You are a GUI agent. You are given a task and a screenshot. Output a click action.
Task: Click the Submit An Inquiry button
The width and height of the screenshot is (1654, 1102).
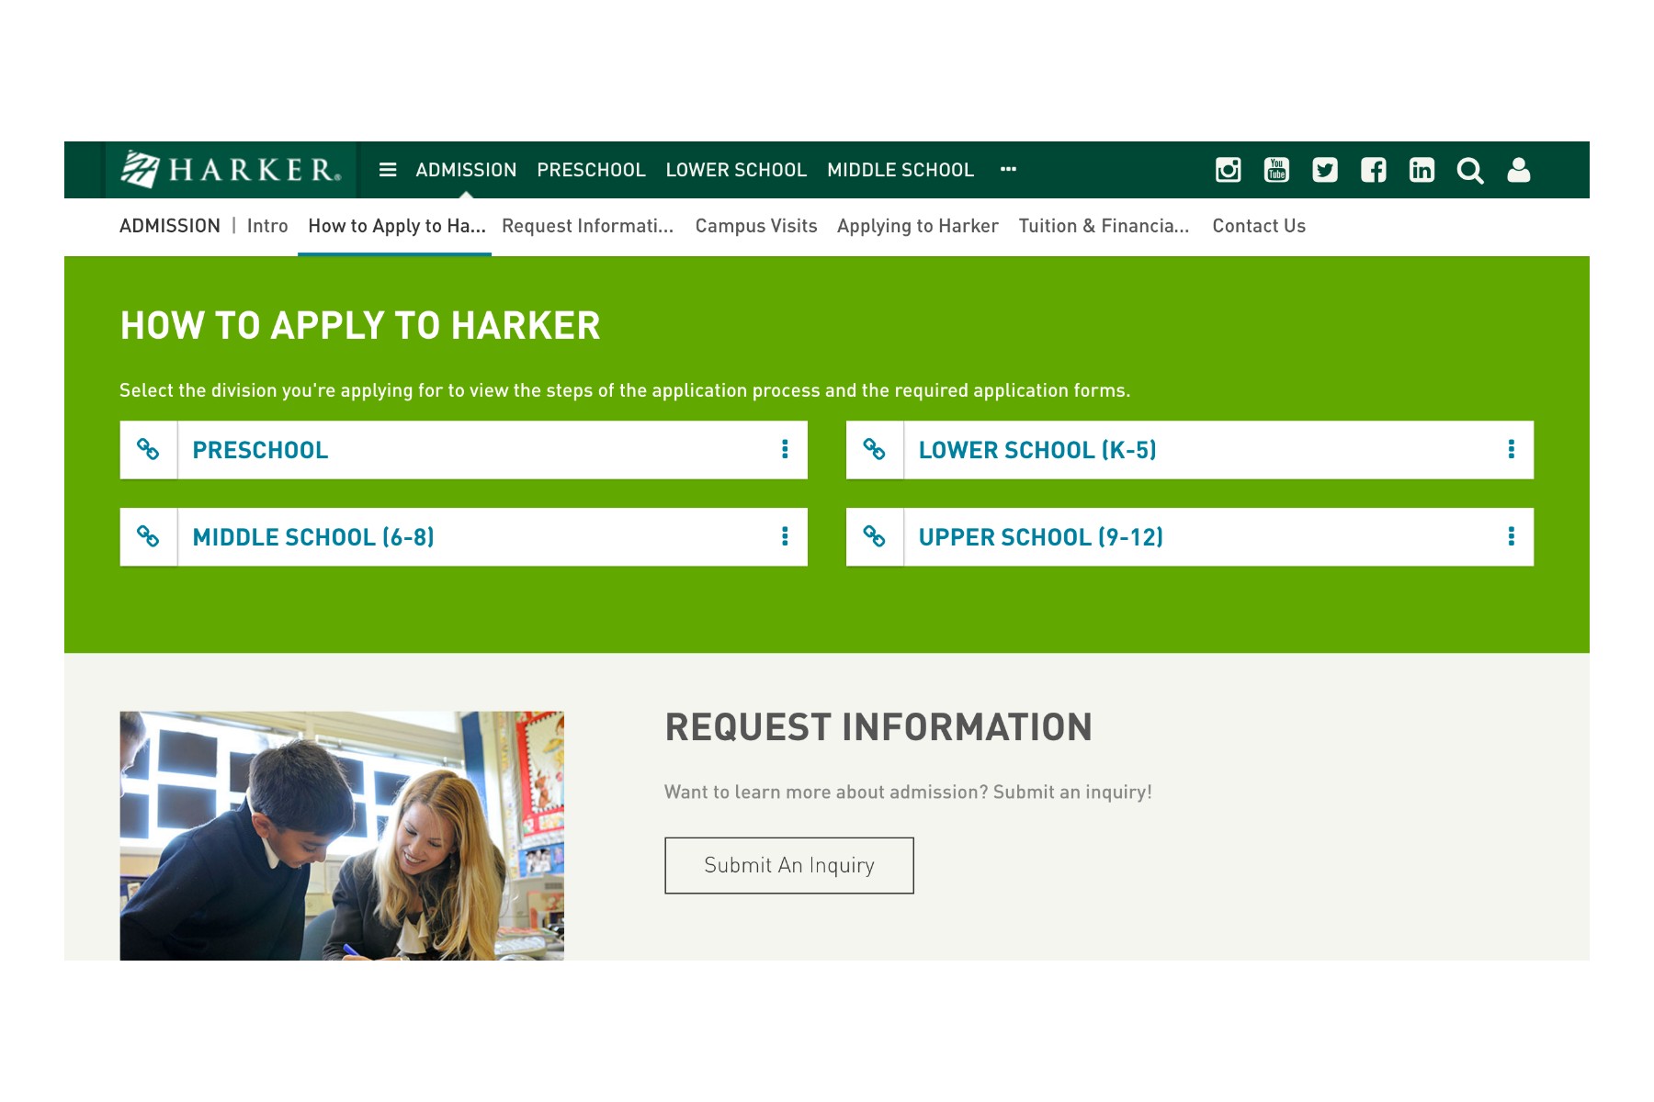click(x=789, y=865)
